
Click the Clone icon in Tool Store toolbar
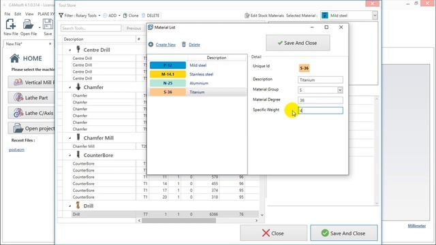pos(125,16)
